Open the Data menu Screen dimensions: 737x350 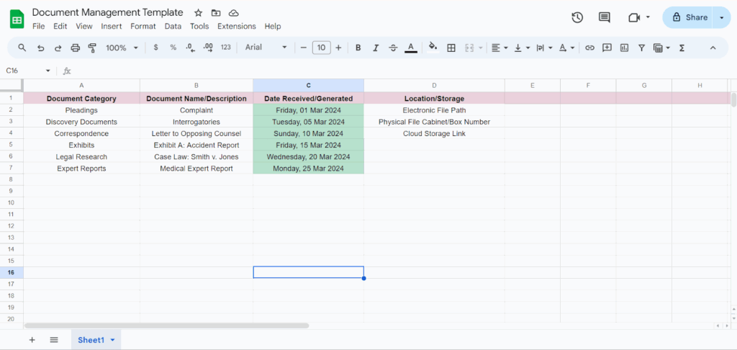[173, 27]
